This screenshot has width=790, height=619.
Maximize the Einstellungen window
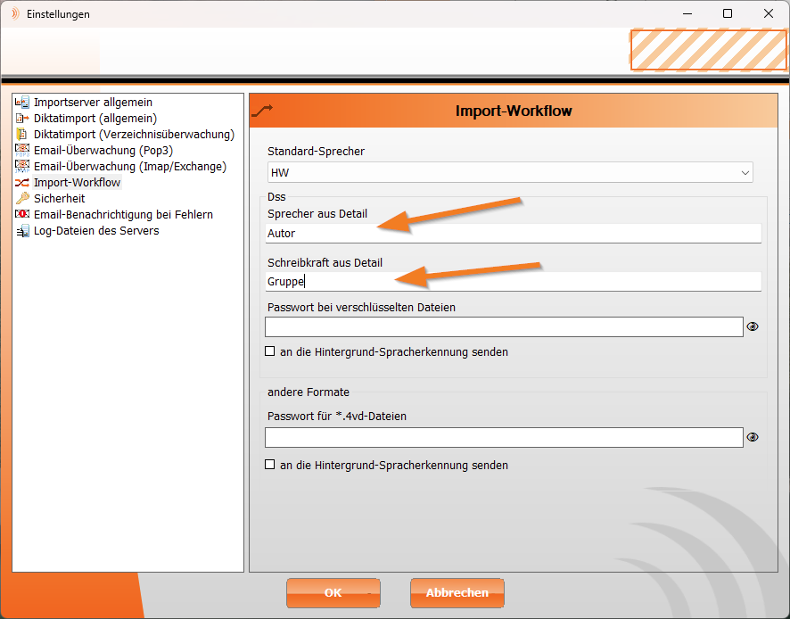coord(728,13)
